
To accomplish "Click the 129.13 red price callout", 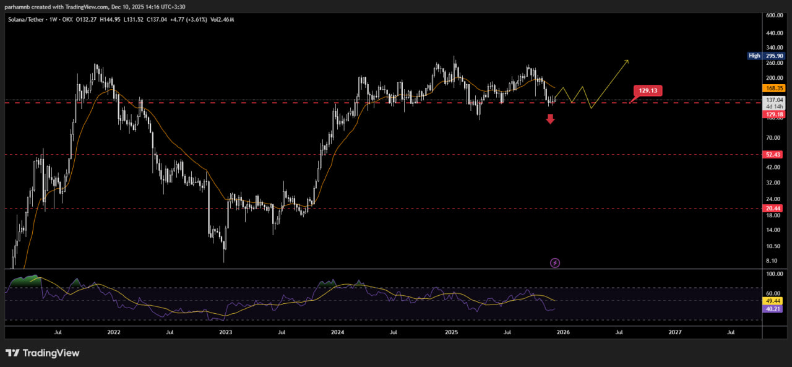I will tap(647, 90).
